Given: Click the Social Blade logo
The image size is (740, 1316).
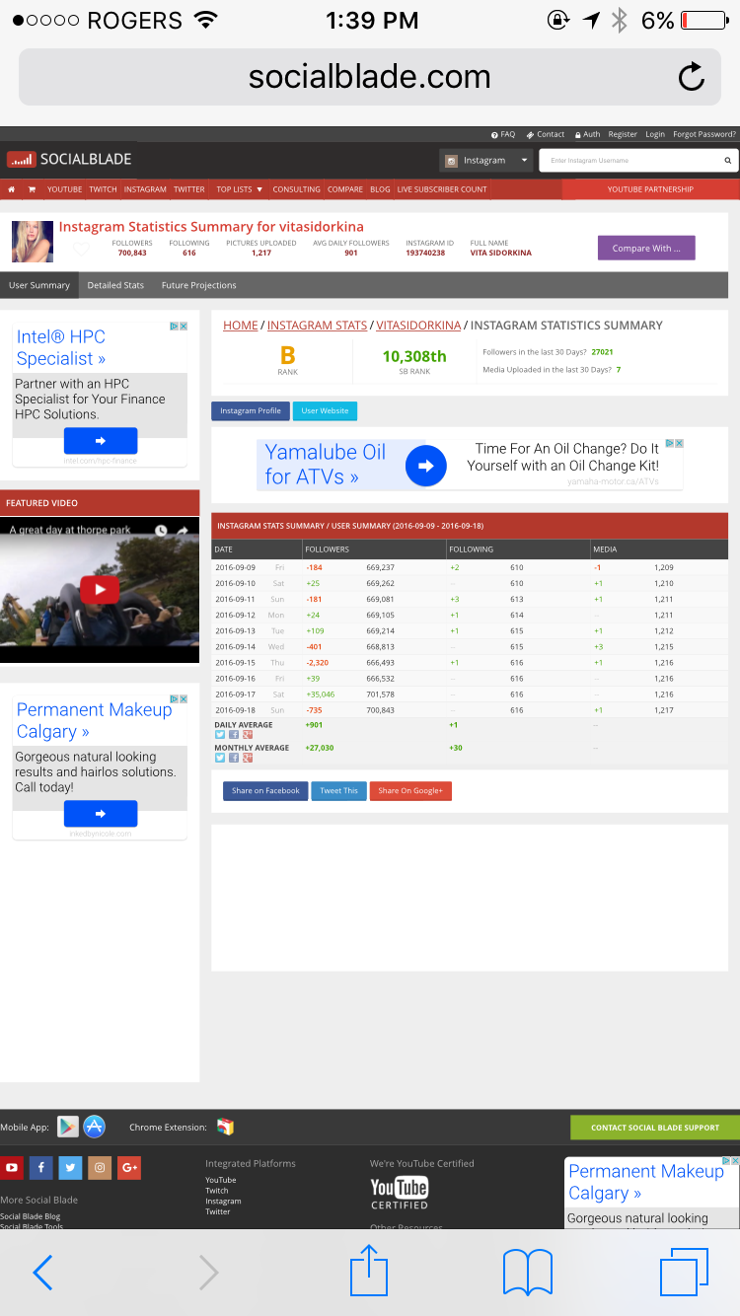Looking at the screenshot, I should pos(69,159).
